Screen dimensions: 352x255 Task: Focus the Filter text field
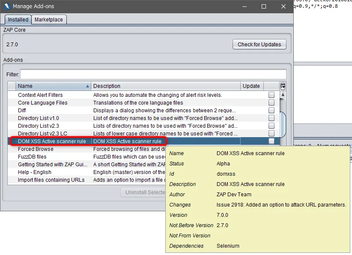pos(153,74)
